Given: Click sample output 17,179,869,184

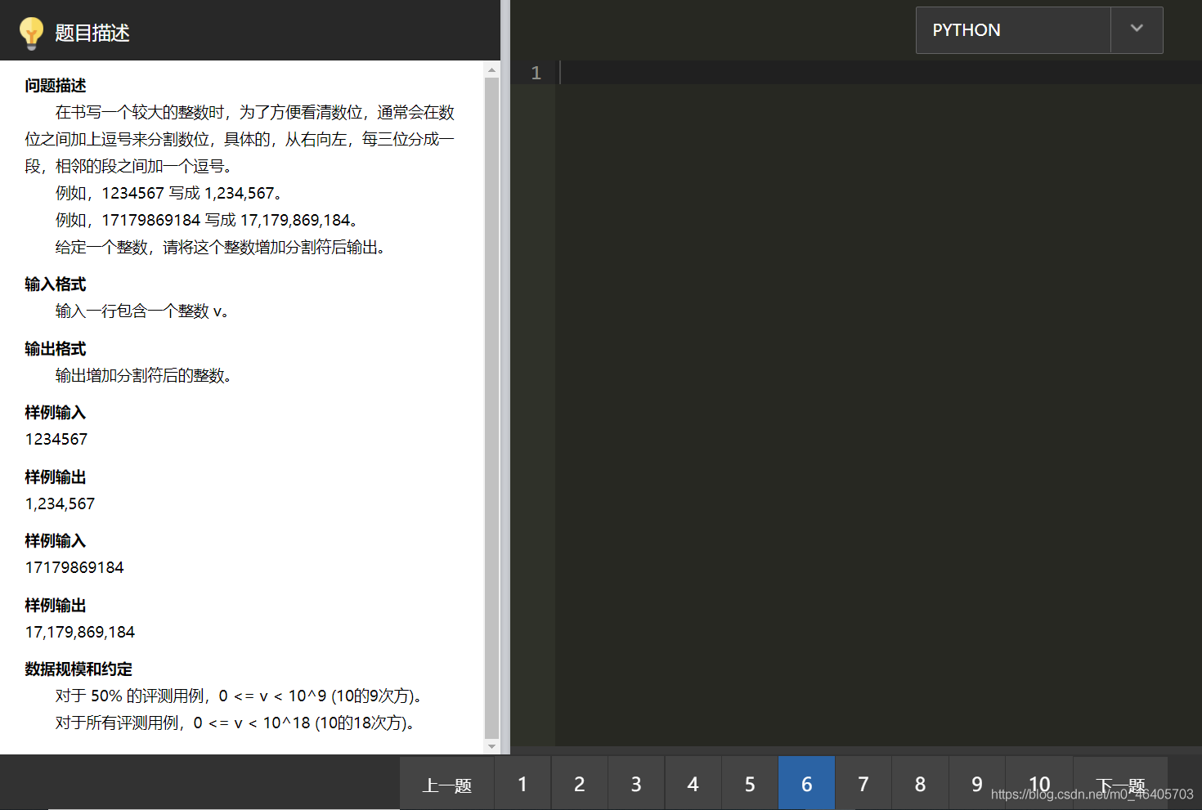Looking at the screenshot, I should tap(80, 633).
